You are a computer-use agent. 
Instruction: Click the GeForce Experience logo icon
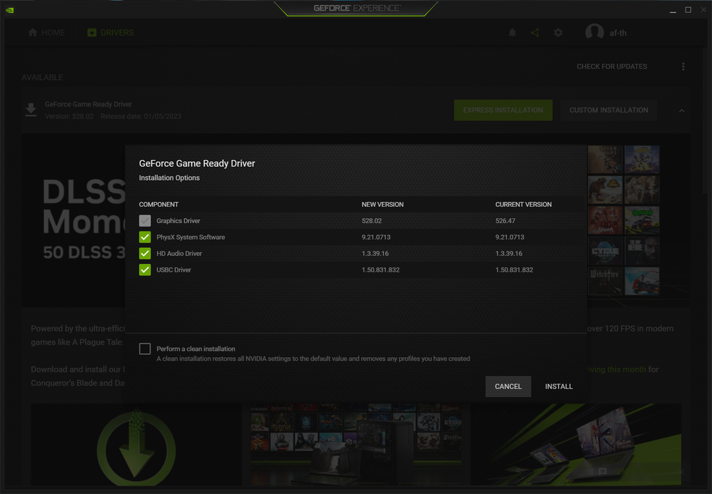[x=10, y=10]
